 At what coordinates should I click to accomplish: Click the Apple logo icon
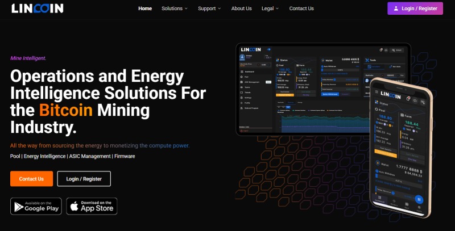75,206
